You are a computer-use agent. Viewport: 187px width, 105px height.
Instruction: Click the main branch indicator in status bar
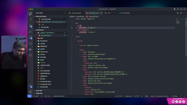point(36,96)
